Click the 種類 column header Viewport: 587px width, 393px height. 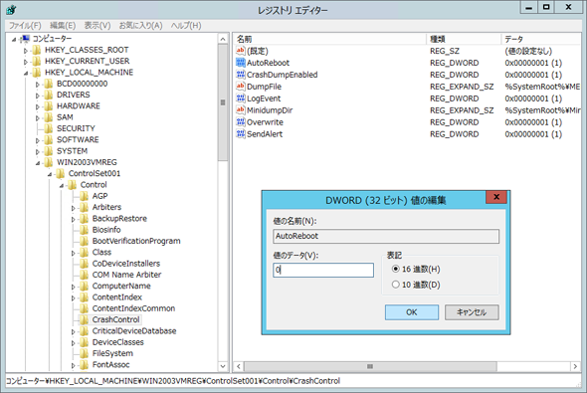coord(464,39)
